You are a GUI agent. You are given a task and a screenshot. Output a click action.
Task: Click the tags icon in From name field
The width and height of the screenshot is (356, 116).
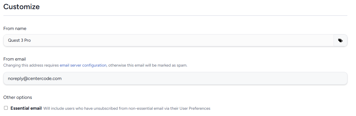(340, 41)
